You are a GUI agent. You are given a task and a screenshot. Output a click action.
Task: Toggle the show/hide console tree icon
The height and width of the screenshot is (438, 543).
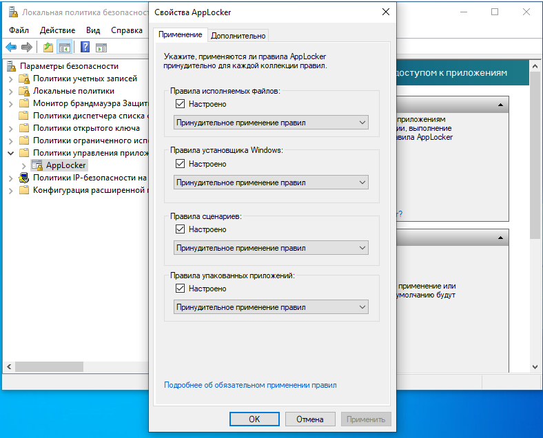(x=64, y=47)
